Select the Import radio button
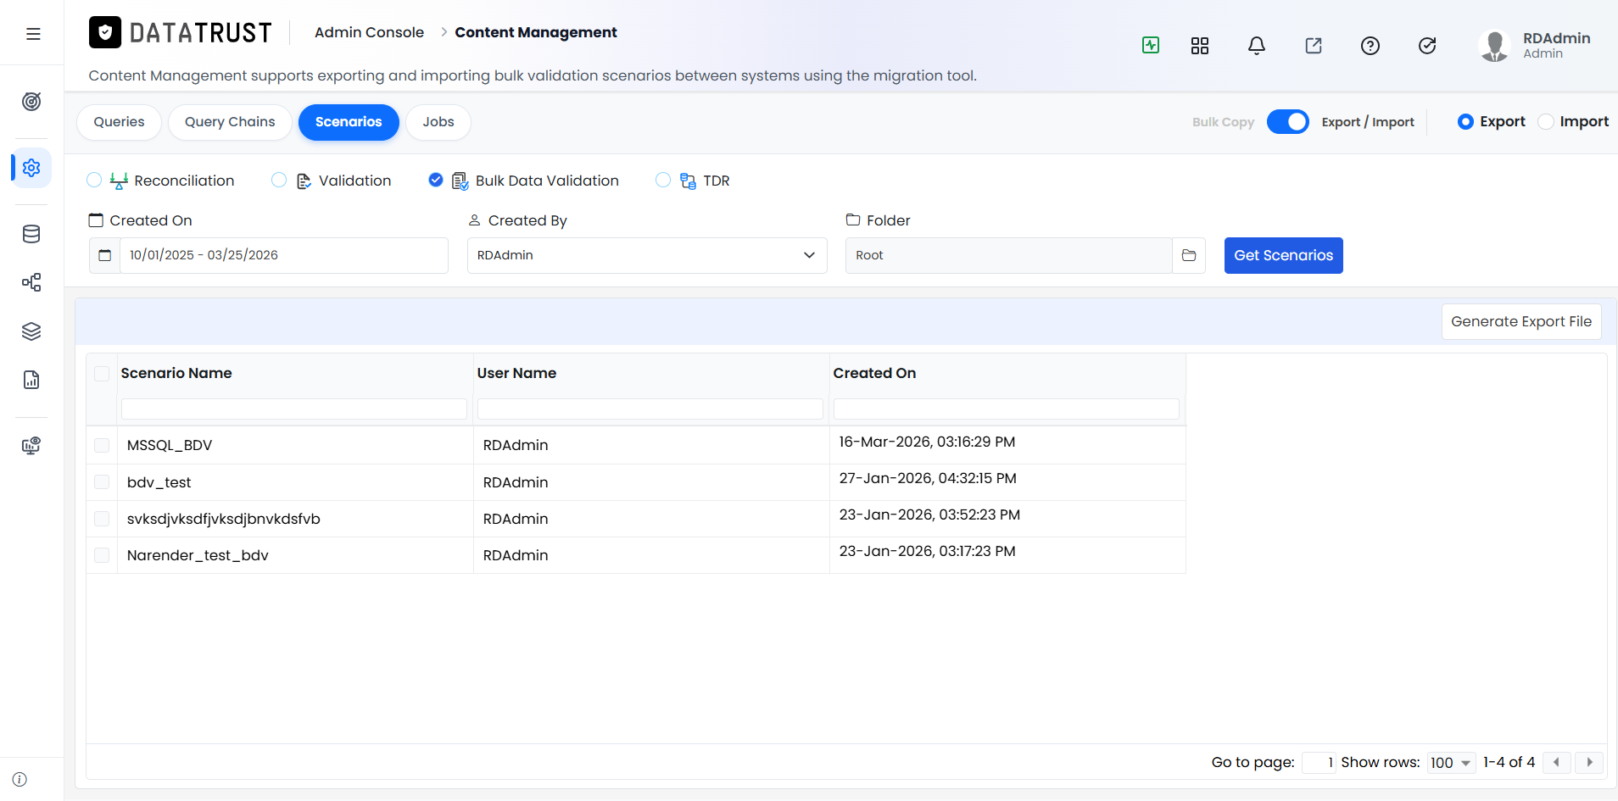1618x801 pixels. (1546, 122)
